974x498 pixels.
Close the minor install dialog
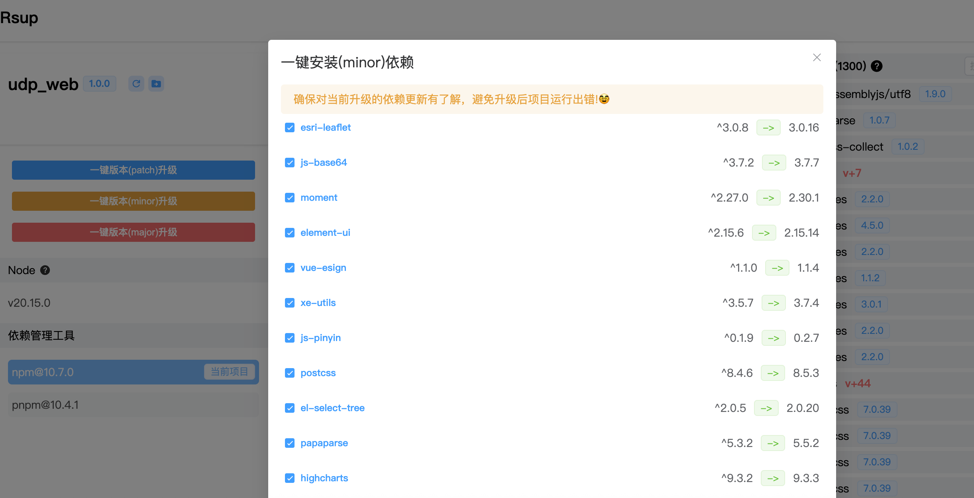click(817, 58)
